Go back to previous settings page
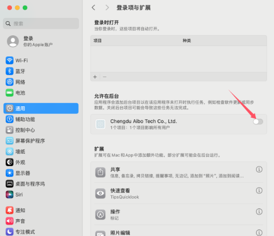 94,8
